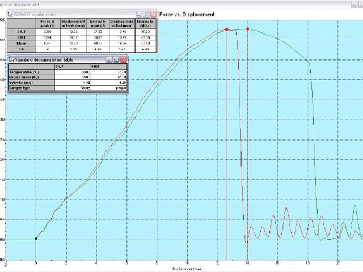Minimize the ISO6603 results table window
This screenshot has width=363, height=272.
point(138,14)
